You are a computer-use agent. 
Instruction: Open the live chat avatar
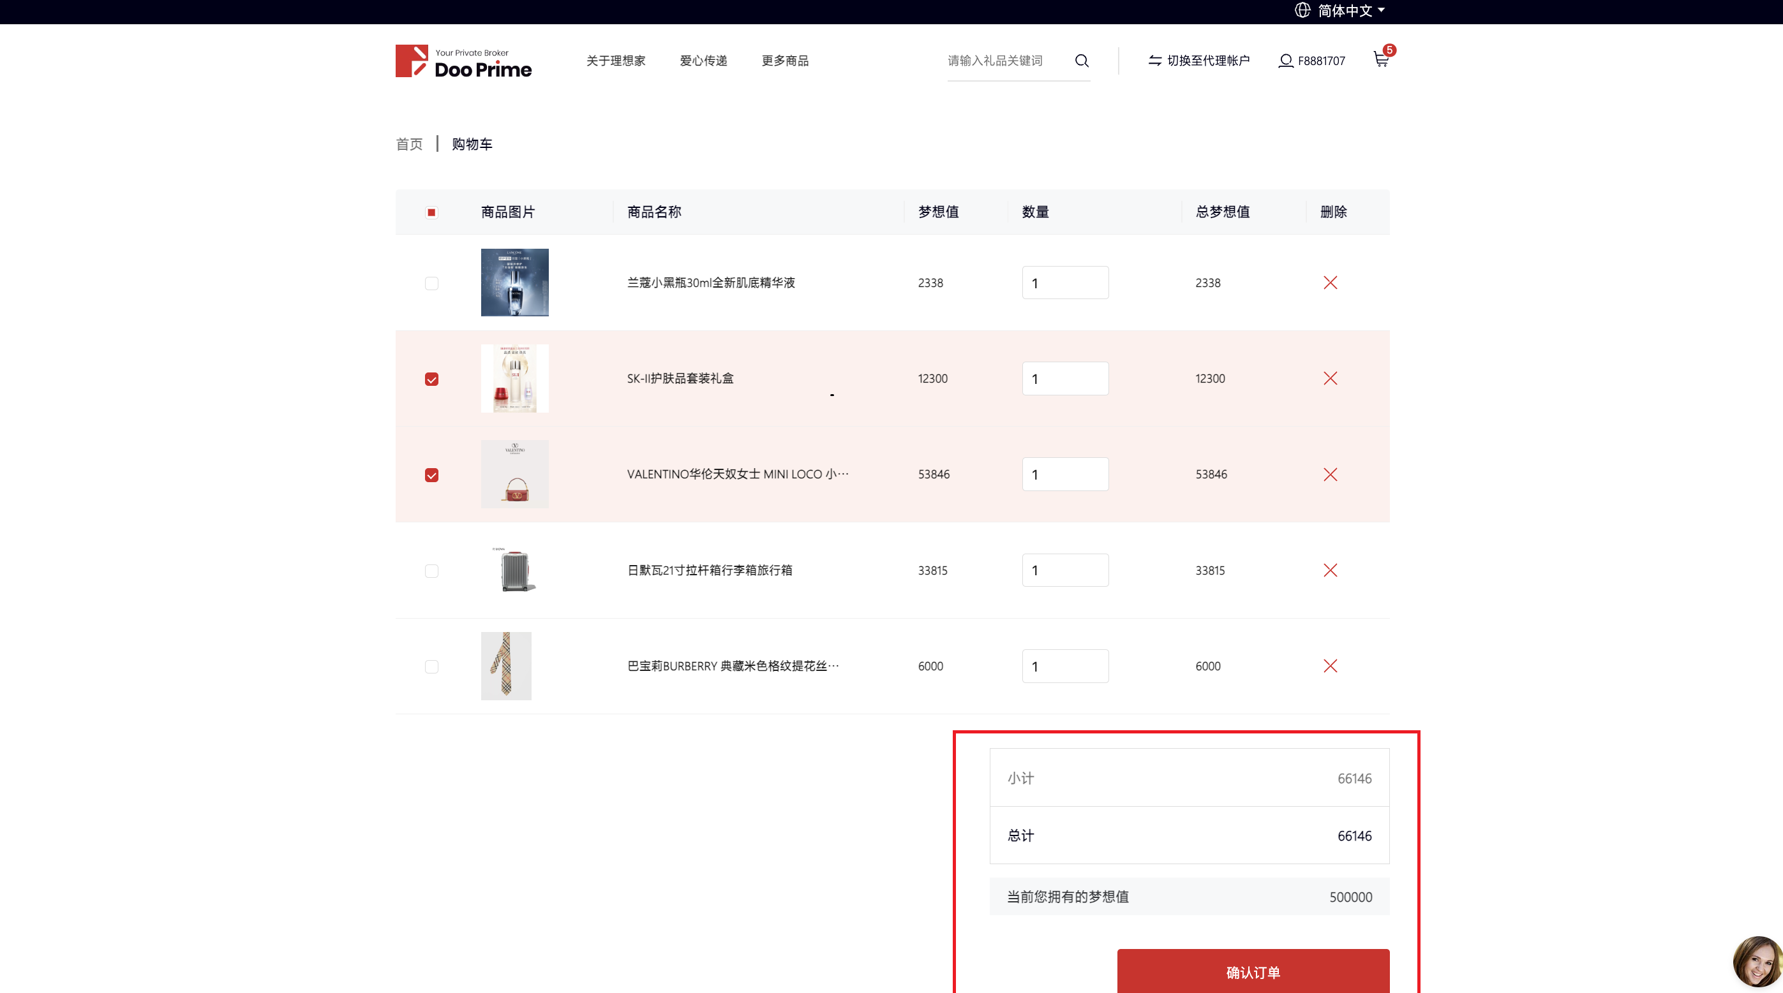click(x=1757, y=961)
